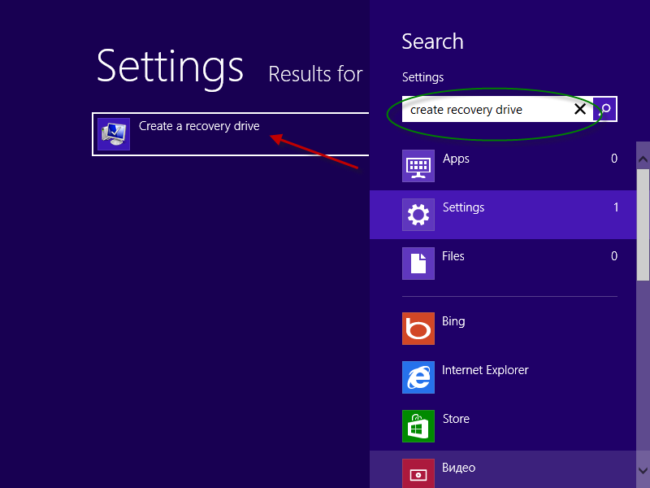This screenshot has width=650, height=488.
Task: Switch to Apps search category
Action: (503, 166)
